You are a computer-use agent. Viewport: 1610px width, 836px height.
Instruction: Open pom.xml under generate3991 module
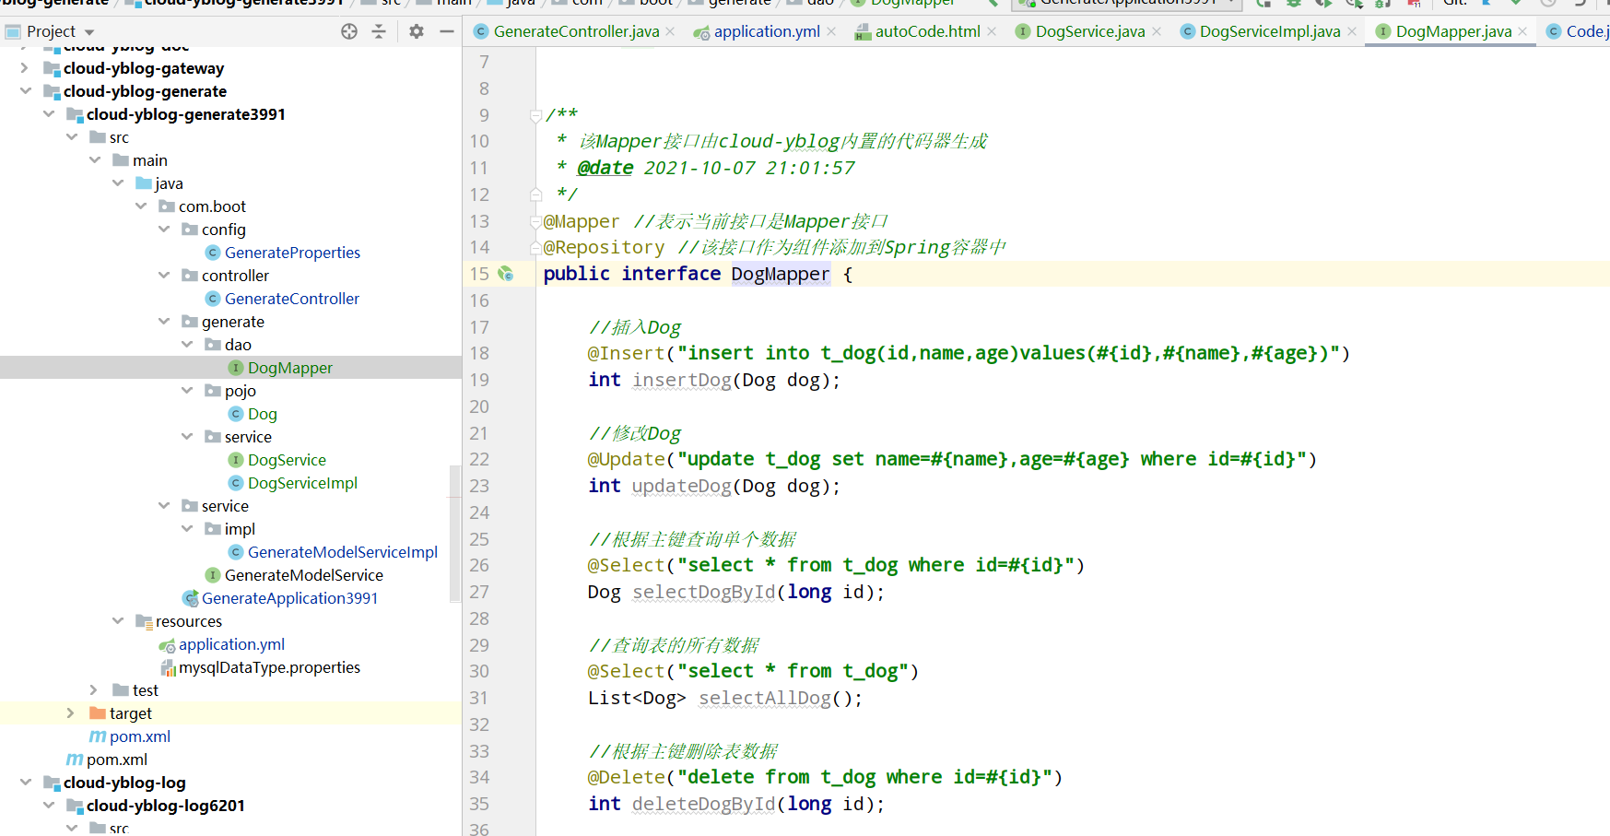tap(139, 736)
